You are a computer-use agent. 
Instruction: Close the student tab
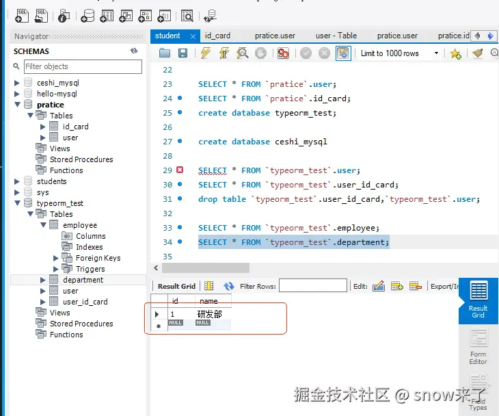(x=193, y=37)
